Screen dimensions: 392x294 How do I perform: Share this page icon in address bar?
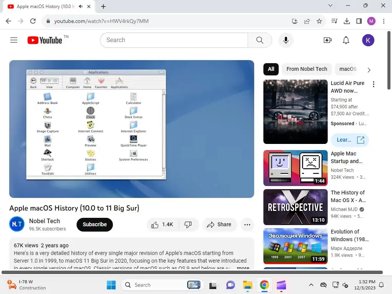pos(307,21)
